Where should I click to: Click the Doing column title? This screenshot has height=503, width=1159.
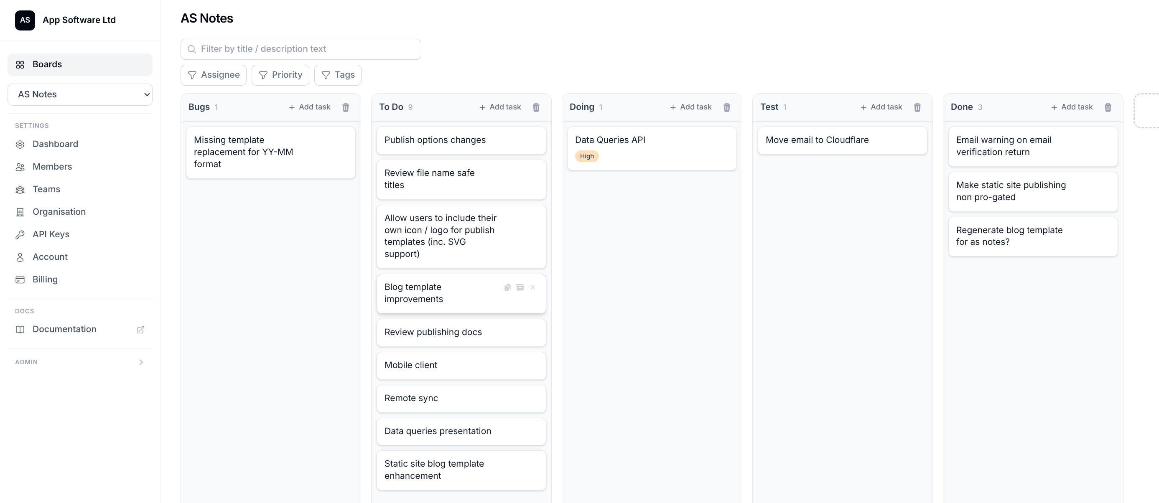coord(582,107)
